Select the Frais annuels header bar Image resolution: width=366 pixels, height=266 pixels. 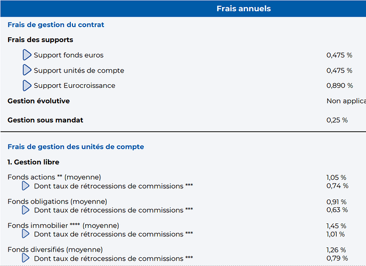click(183, 9)
